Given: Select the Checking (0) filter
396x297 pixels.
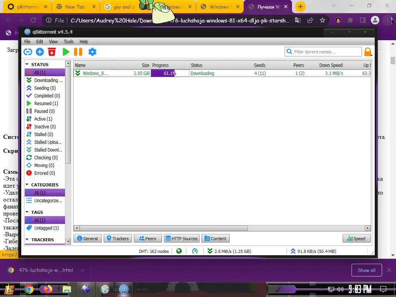Looking at the screenshot, I should 45,158.
